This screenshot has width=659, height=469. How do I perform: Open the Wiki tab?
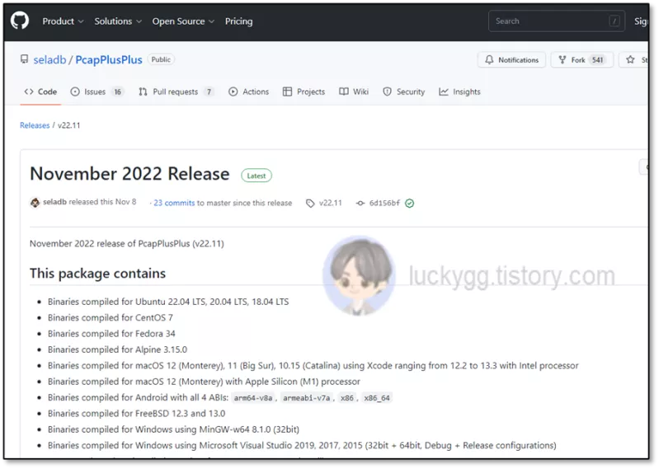(354, 91)
